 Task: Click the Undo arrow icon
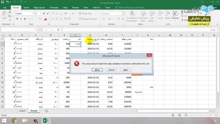coord(7,2)
